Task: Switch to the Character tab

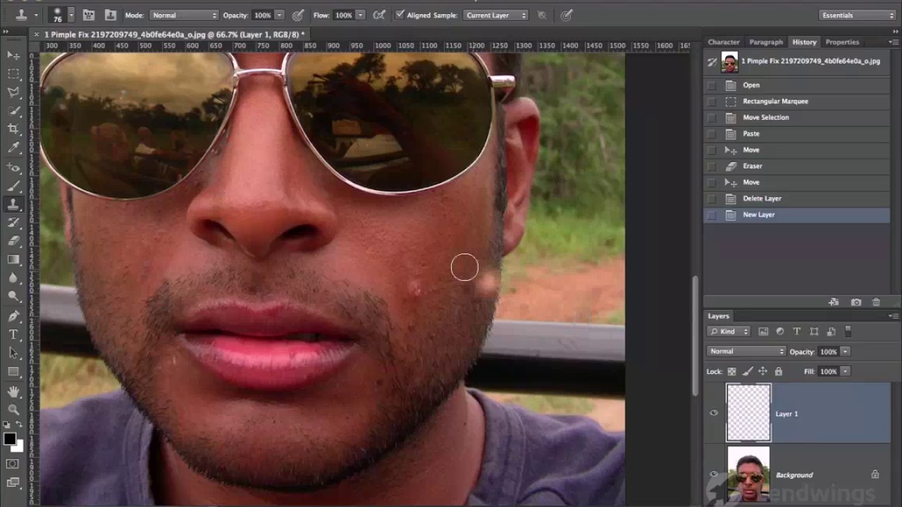Action: (724, 42)
